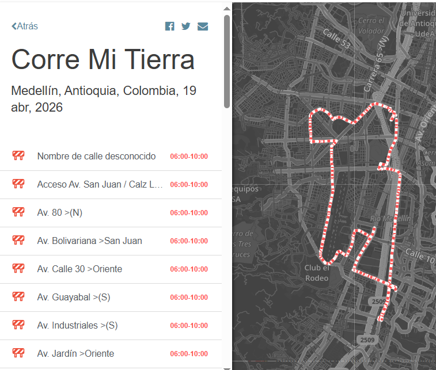Image resolution: width=436 pixels, height=370 pixels.
Task: Click the Club el Rodeo map label
Action: click(317, 273)
